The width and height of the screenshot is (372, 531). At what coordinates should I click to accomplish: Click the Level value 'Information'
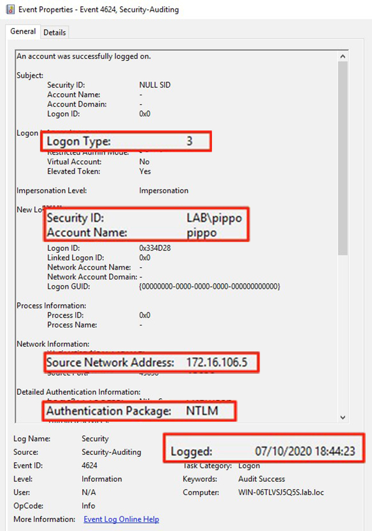102,479
